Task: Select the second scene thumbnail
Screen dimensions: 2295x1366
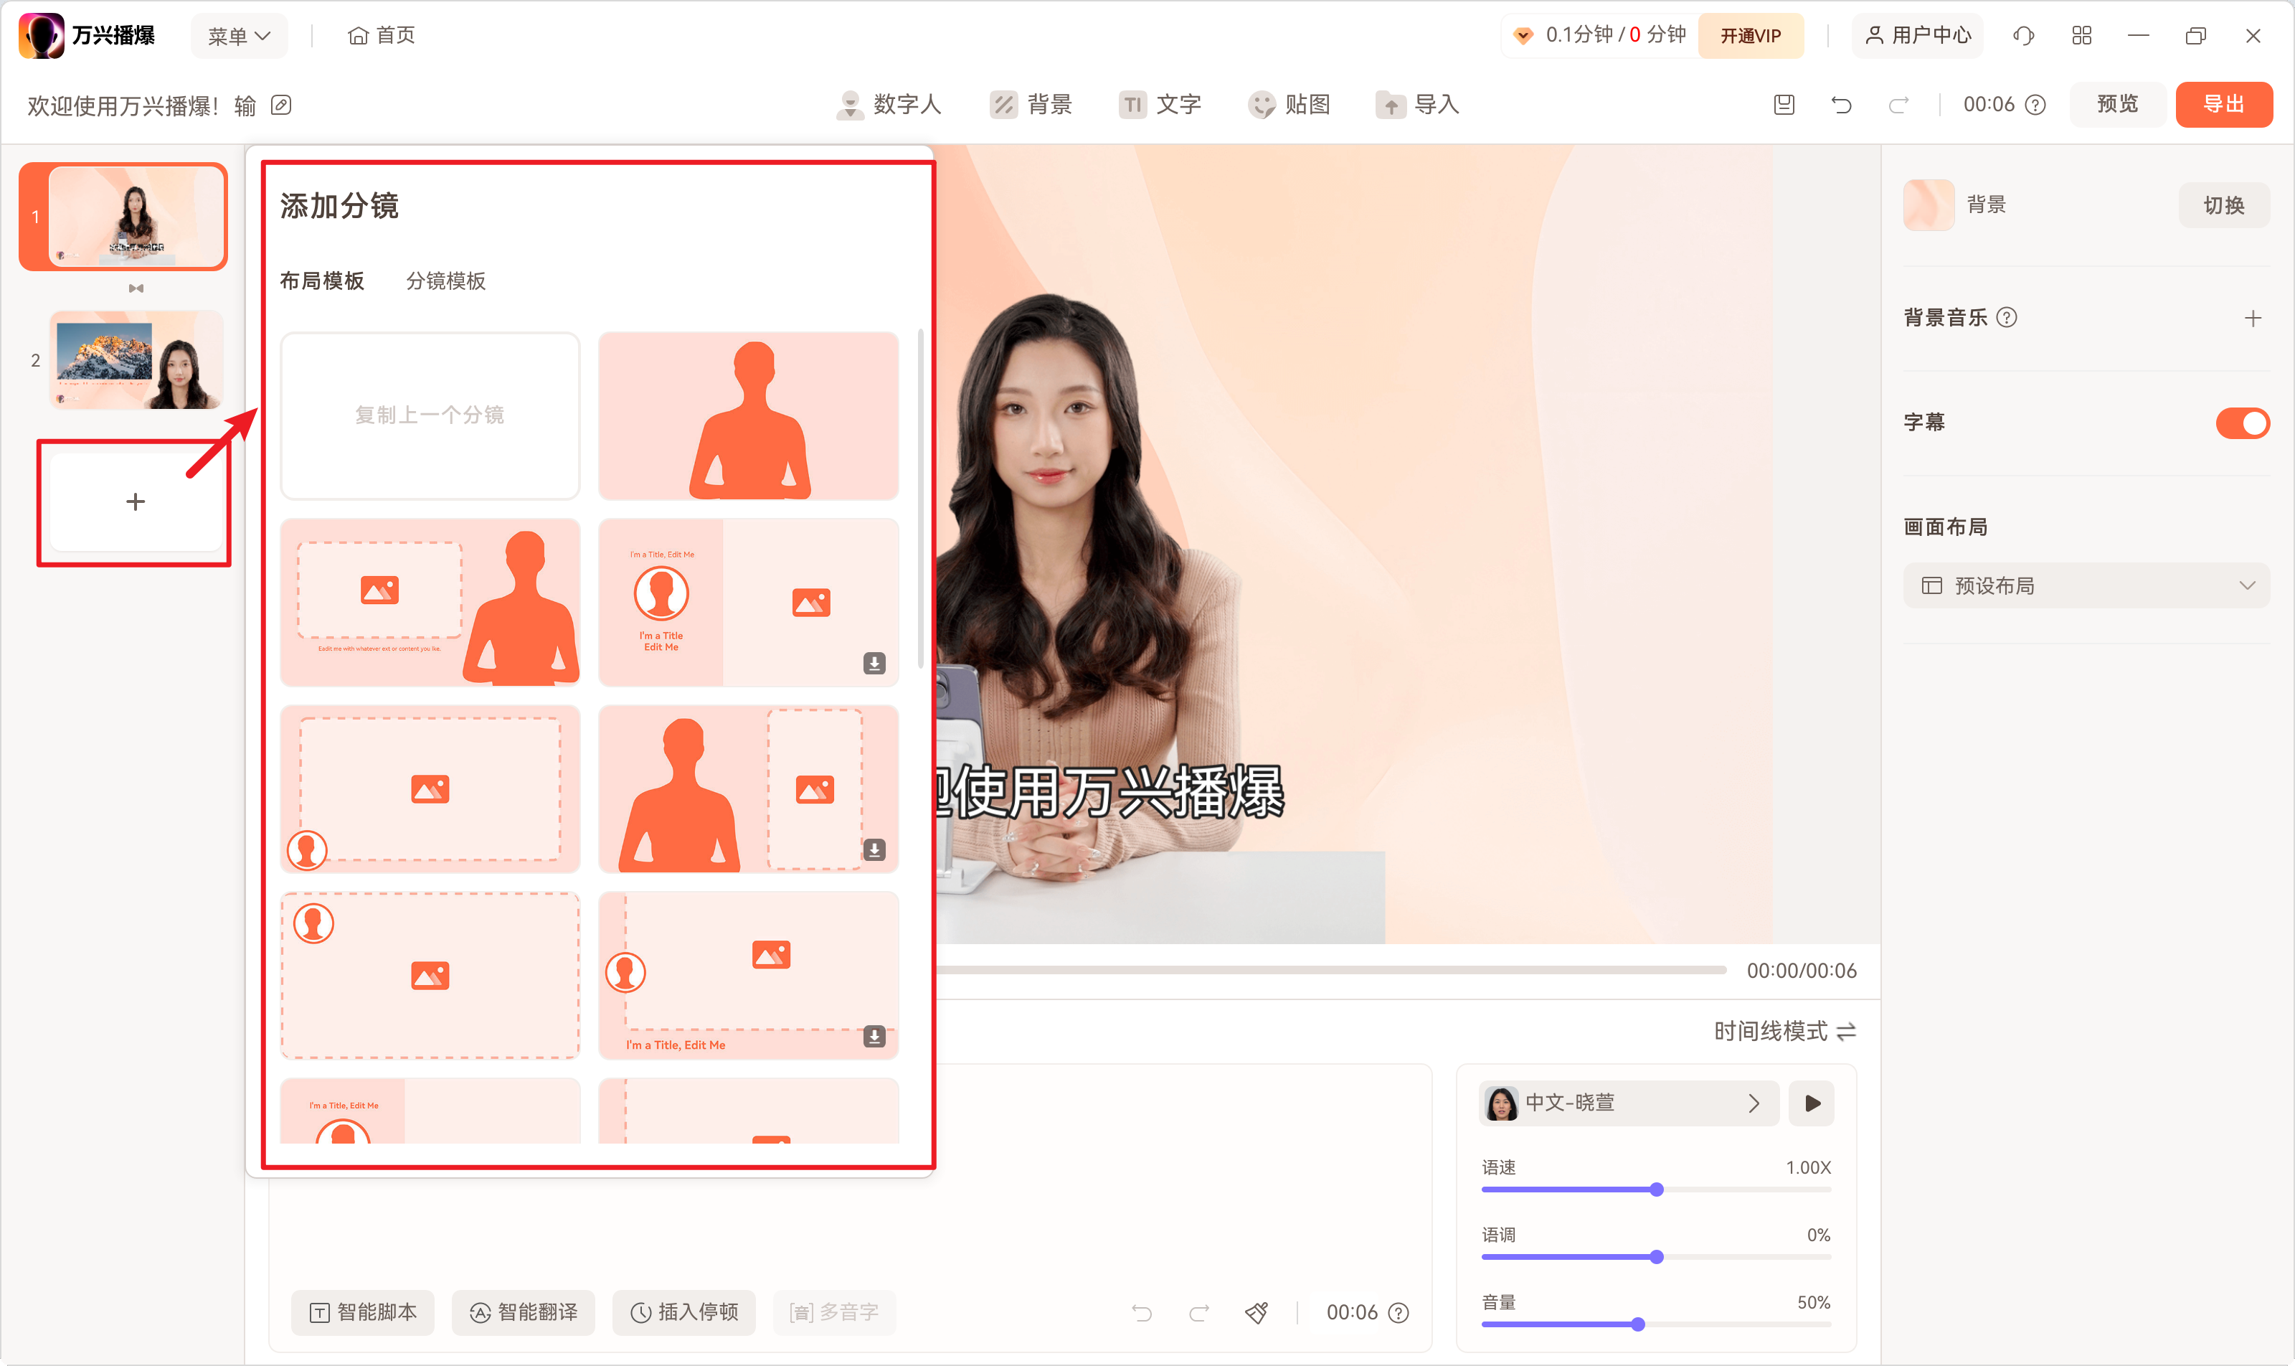Action: click(136, 360)
